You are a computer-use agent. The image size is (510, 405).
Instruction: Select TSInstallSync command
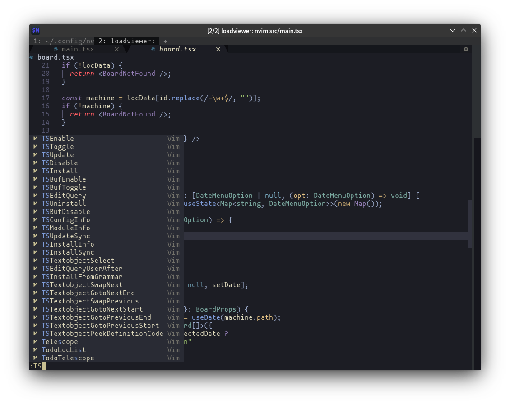(107, 252)
